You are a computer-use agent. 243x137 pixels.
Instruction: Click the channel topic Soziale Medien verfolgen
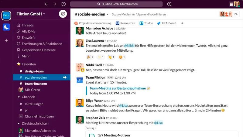(x=139, y=14)
